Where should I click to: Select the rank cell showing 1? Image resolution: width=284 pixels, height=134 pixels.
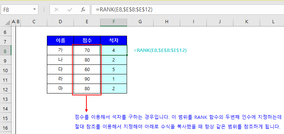(x=114, y=79)
